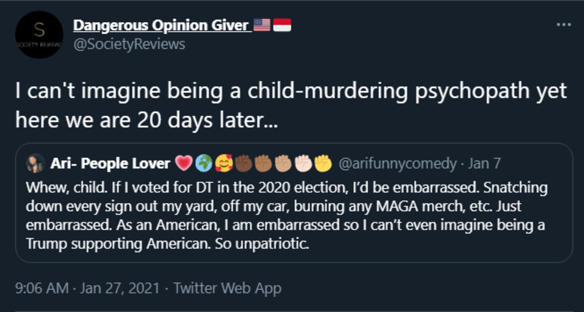Click the red heart emoji
Image resolution: width=584 pixels, height=312 pixels.
pos(184,163)
